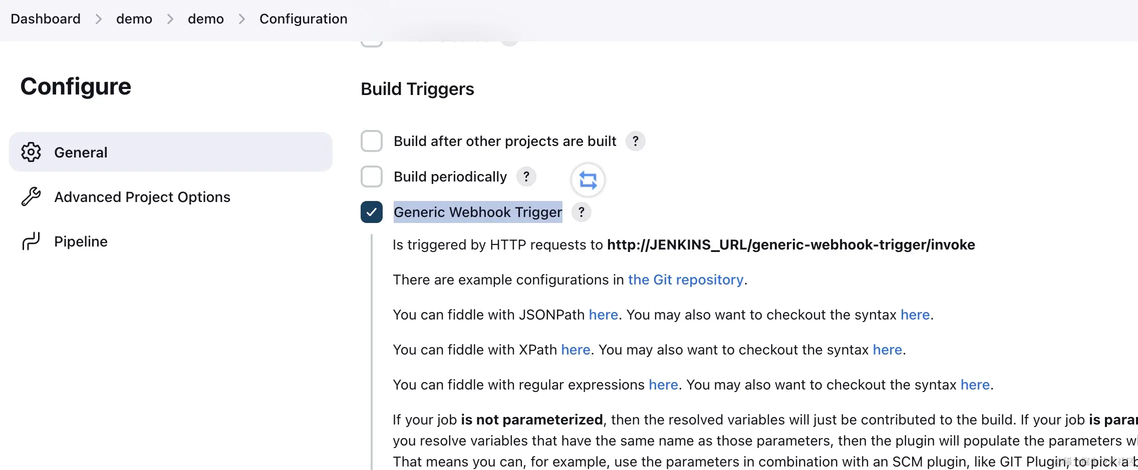Expand breadcrumb chevron before Configuration
The height and width of the screenshot is (470, 1138).
pyautogui.click(x=242, y=19)
